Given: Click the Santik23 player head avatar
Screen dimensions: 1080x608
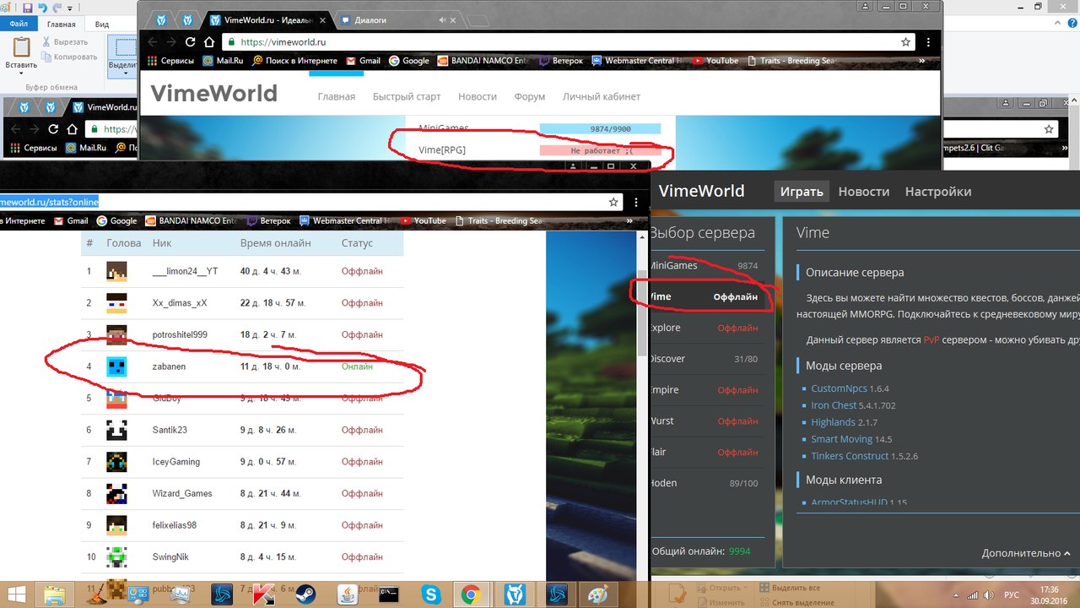Looking at the screenshot, I should click(116, 430).
